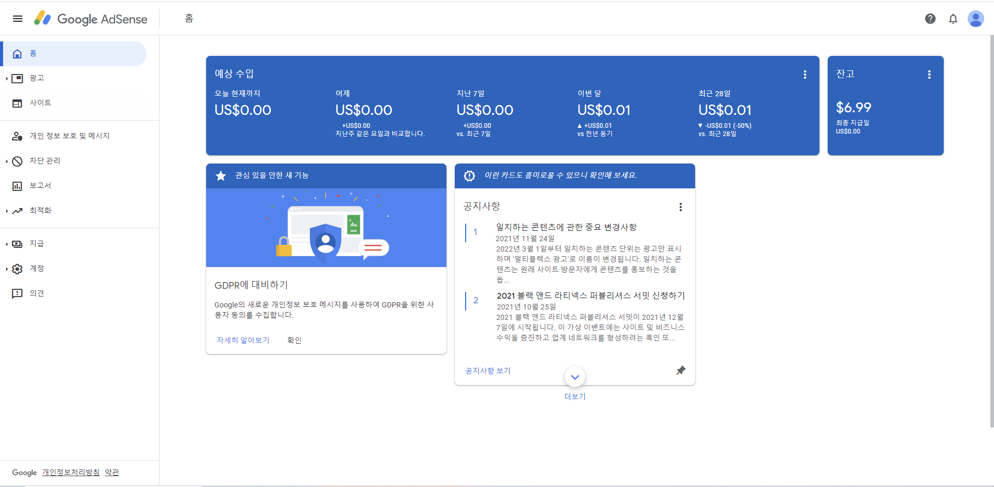The image size is (994, 487).
Task: Click 공지사항 보기 link
Action: [488, 371]
